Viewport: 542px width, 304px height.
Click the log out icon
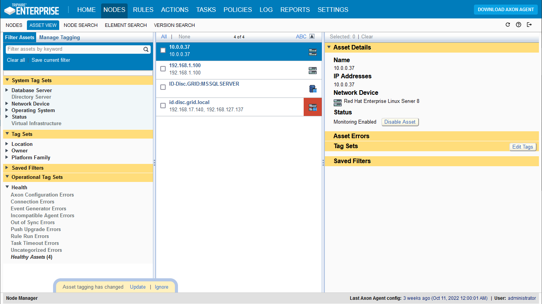coord(529,24)
